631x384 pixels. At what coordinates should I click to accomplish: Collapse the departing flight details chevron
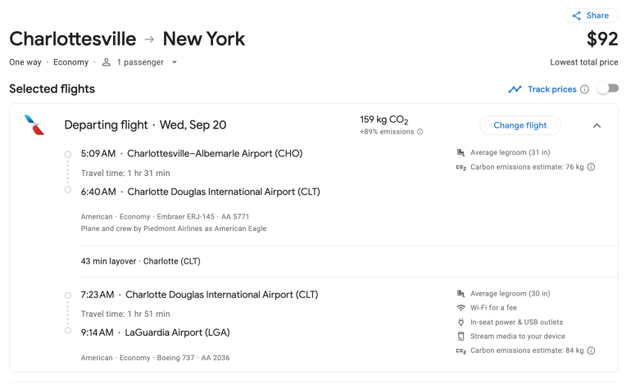pyautogui.click(x=597, y=125)
